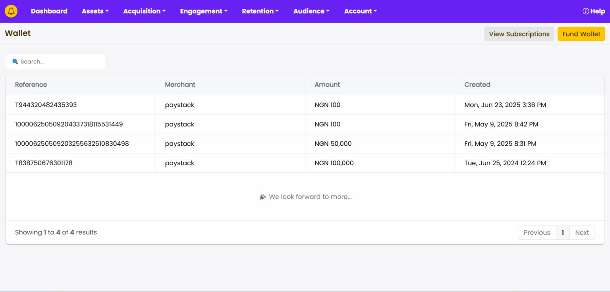
Task: Navigate to the Dashboard menu item
Action: point(49,11)
